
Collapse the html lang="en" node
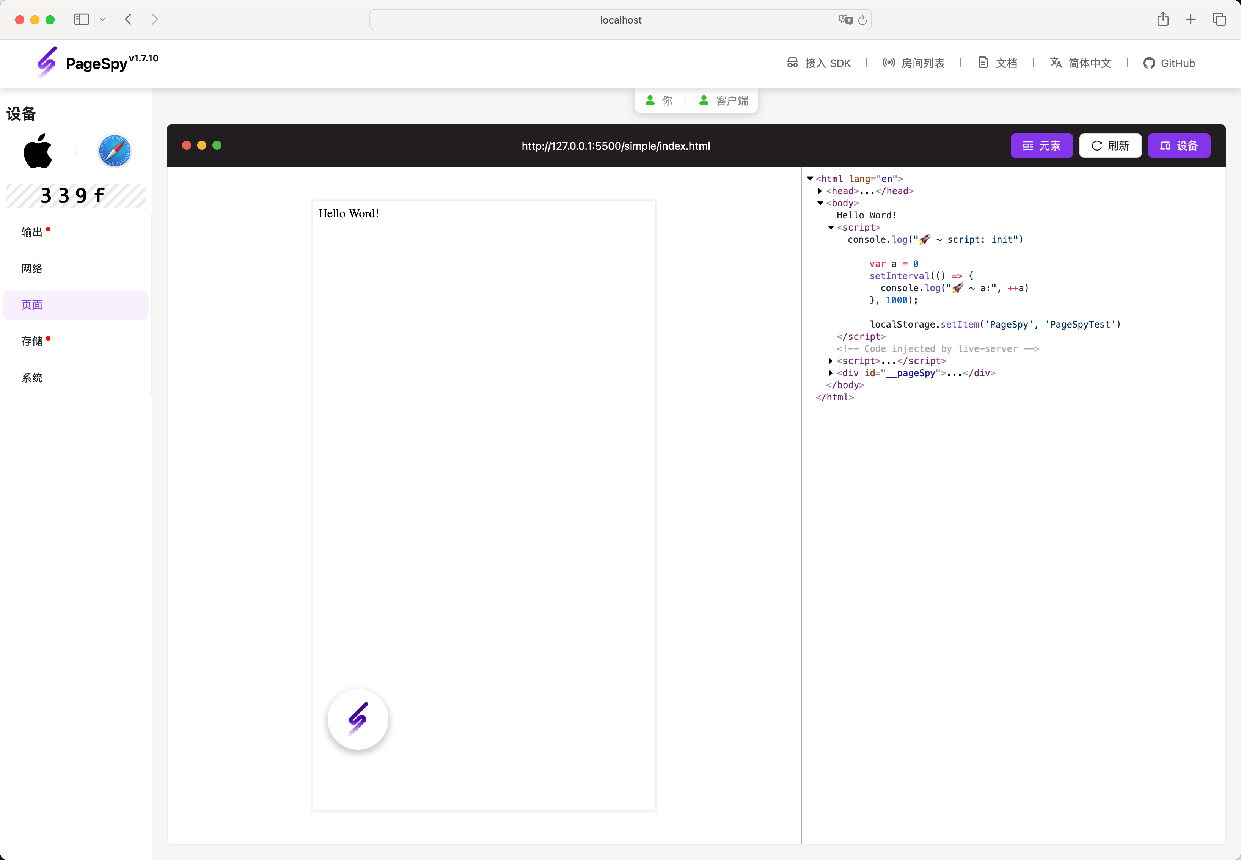tap(810, 178)
